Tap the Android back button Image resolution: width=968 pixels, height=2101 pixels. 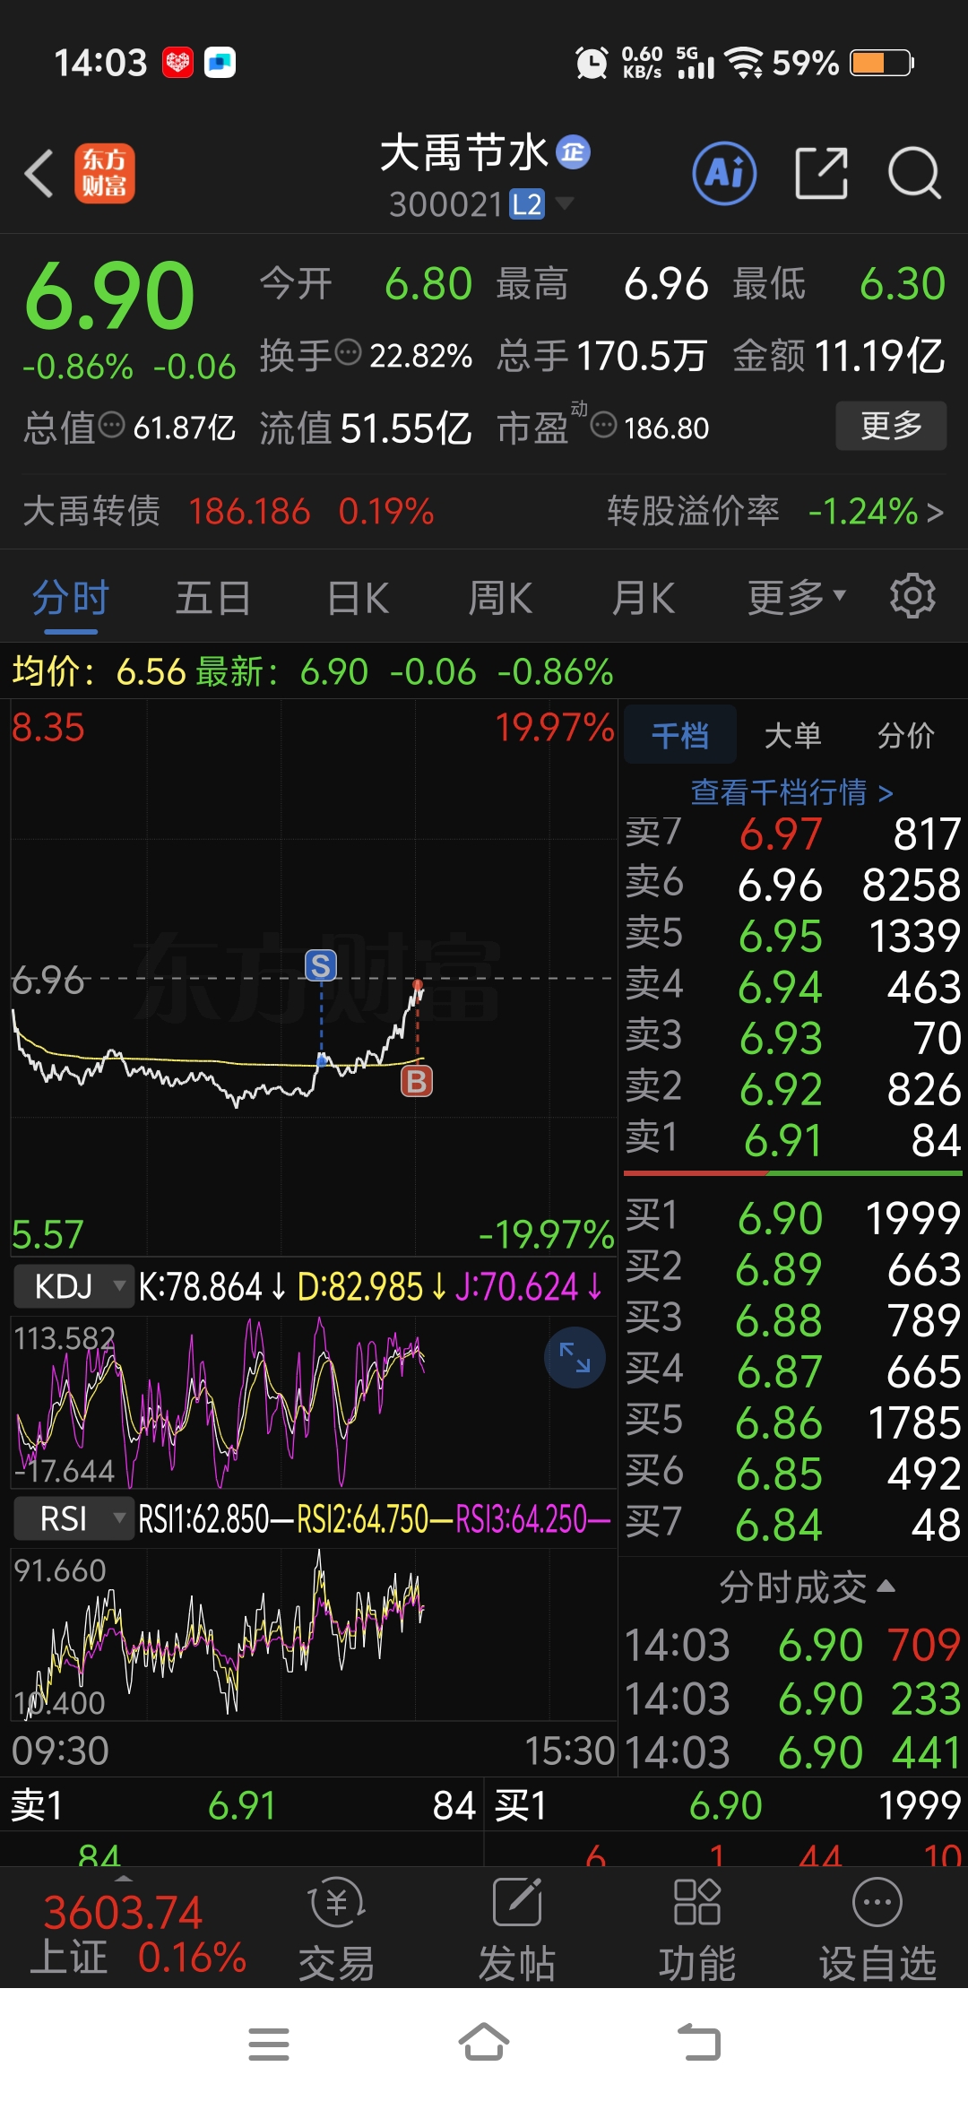(699, 2043)
